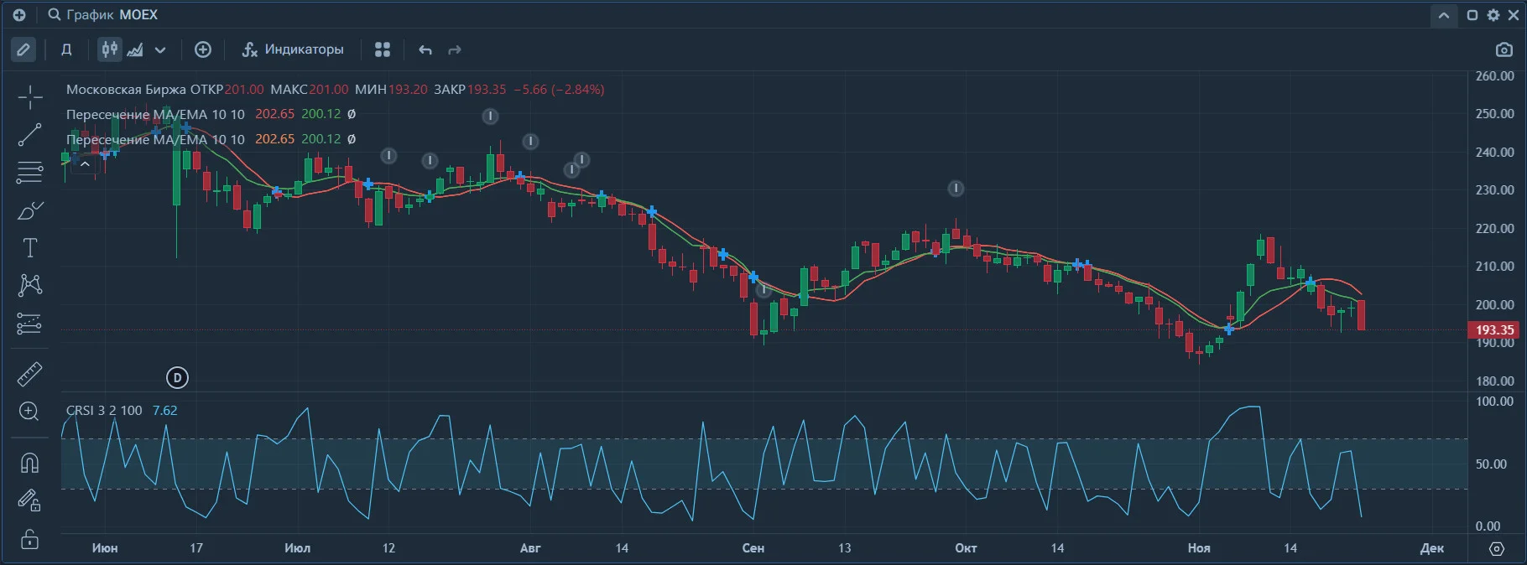Add a new tab with the plus icon
Screen dimensions: 1527x565
[19, 15]
